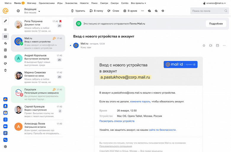Open the calendar icon in left sidebar
Screen dimensions: 231x152
click(x=5, y=113)
